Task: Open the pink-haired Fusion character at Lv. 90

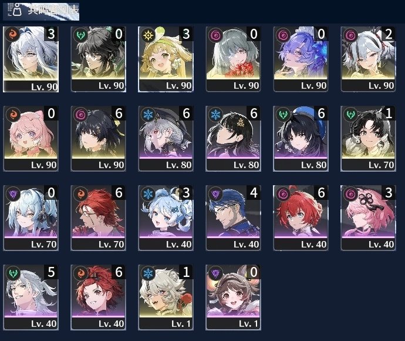Action: (x=31, y=138)
